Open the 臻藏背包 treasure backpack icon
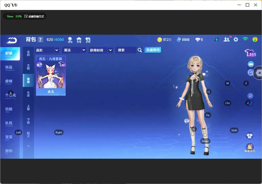The height and width of the screenshot is (184, 262). pyautogui.click(x=250, y=148)
